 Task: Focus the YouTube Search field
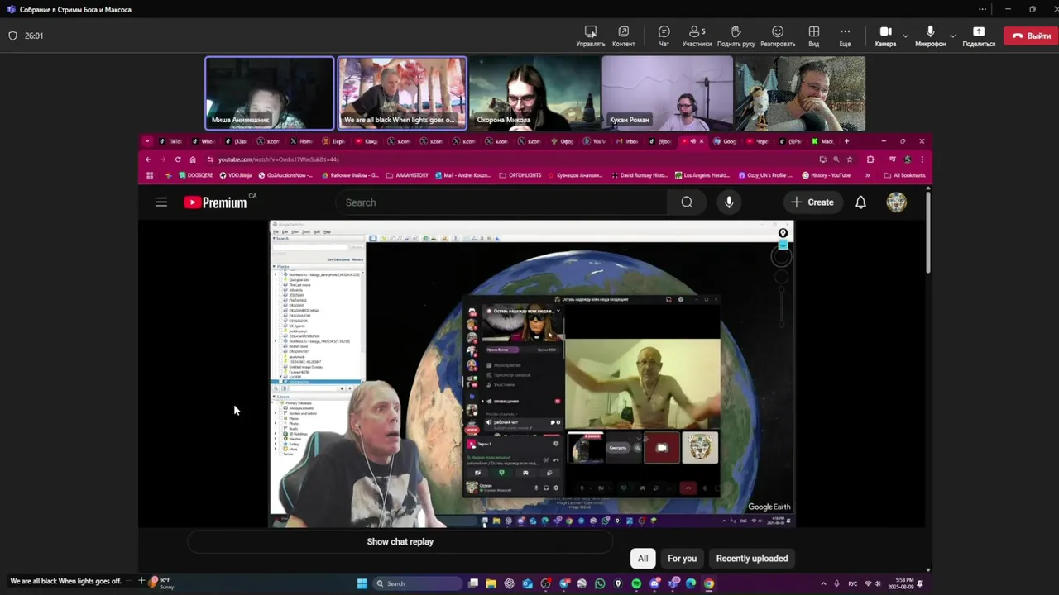(x=501, y=202)
